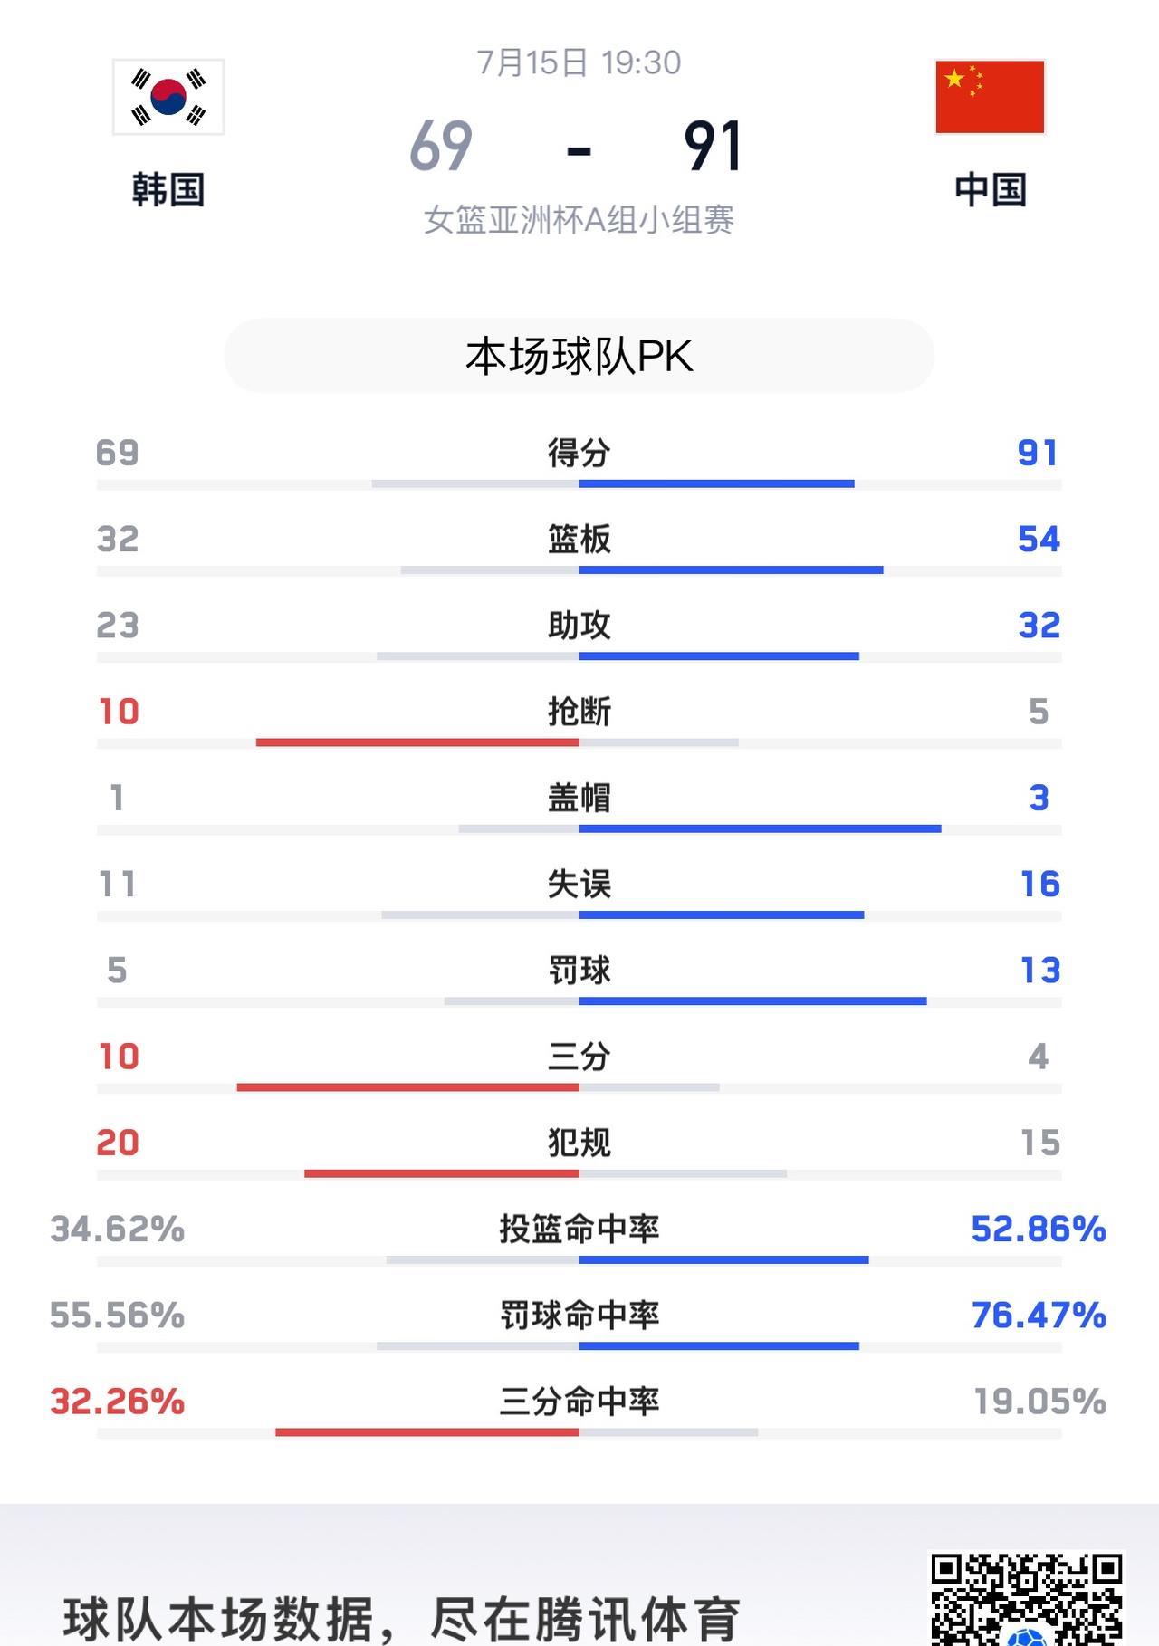Tap the 69 - 91 final score
1159x1646 pixels.
pyautogui.click(x=577, y=147)
